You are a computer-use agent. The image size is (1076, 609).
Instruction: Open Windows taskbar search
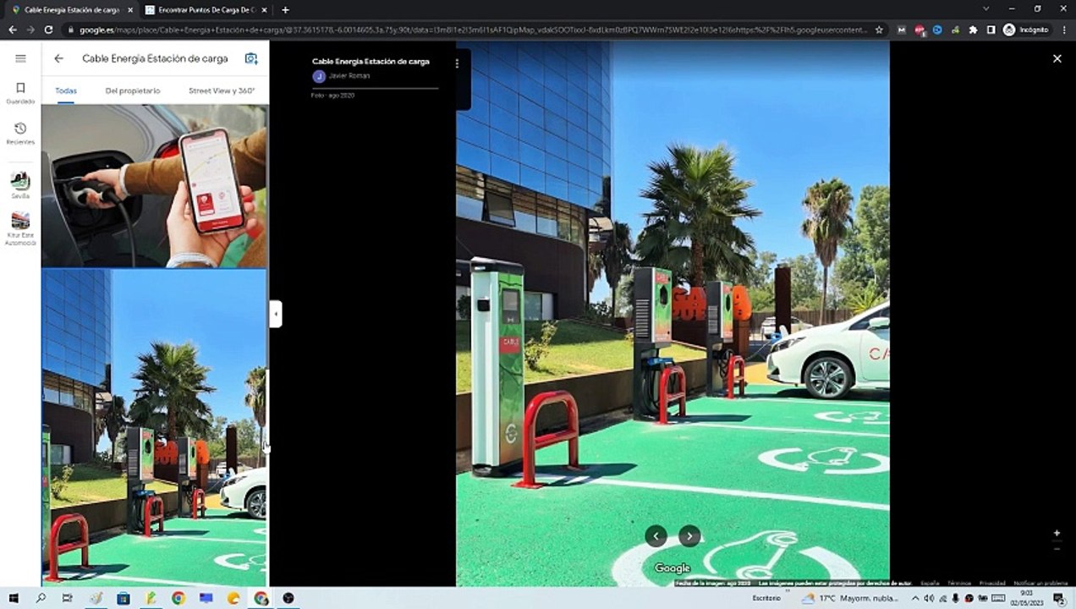[x=41, y=598]
